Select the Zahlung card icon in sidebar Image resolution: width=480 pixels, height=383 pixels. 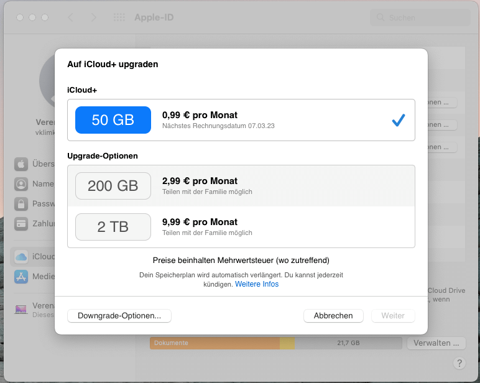pos(21,224)
